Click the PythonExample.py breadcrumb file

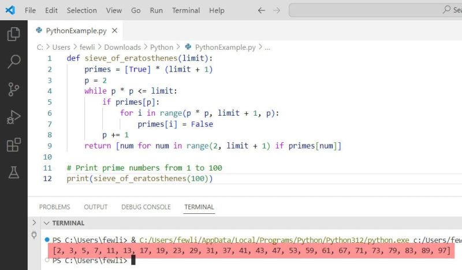[225, 47]
